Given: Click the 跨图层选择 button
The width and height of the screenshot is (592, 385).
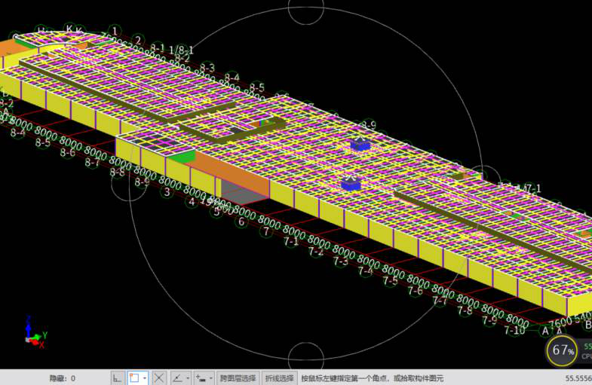Looking at the screenshot, I should (238, 377).
